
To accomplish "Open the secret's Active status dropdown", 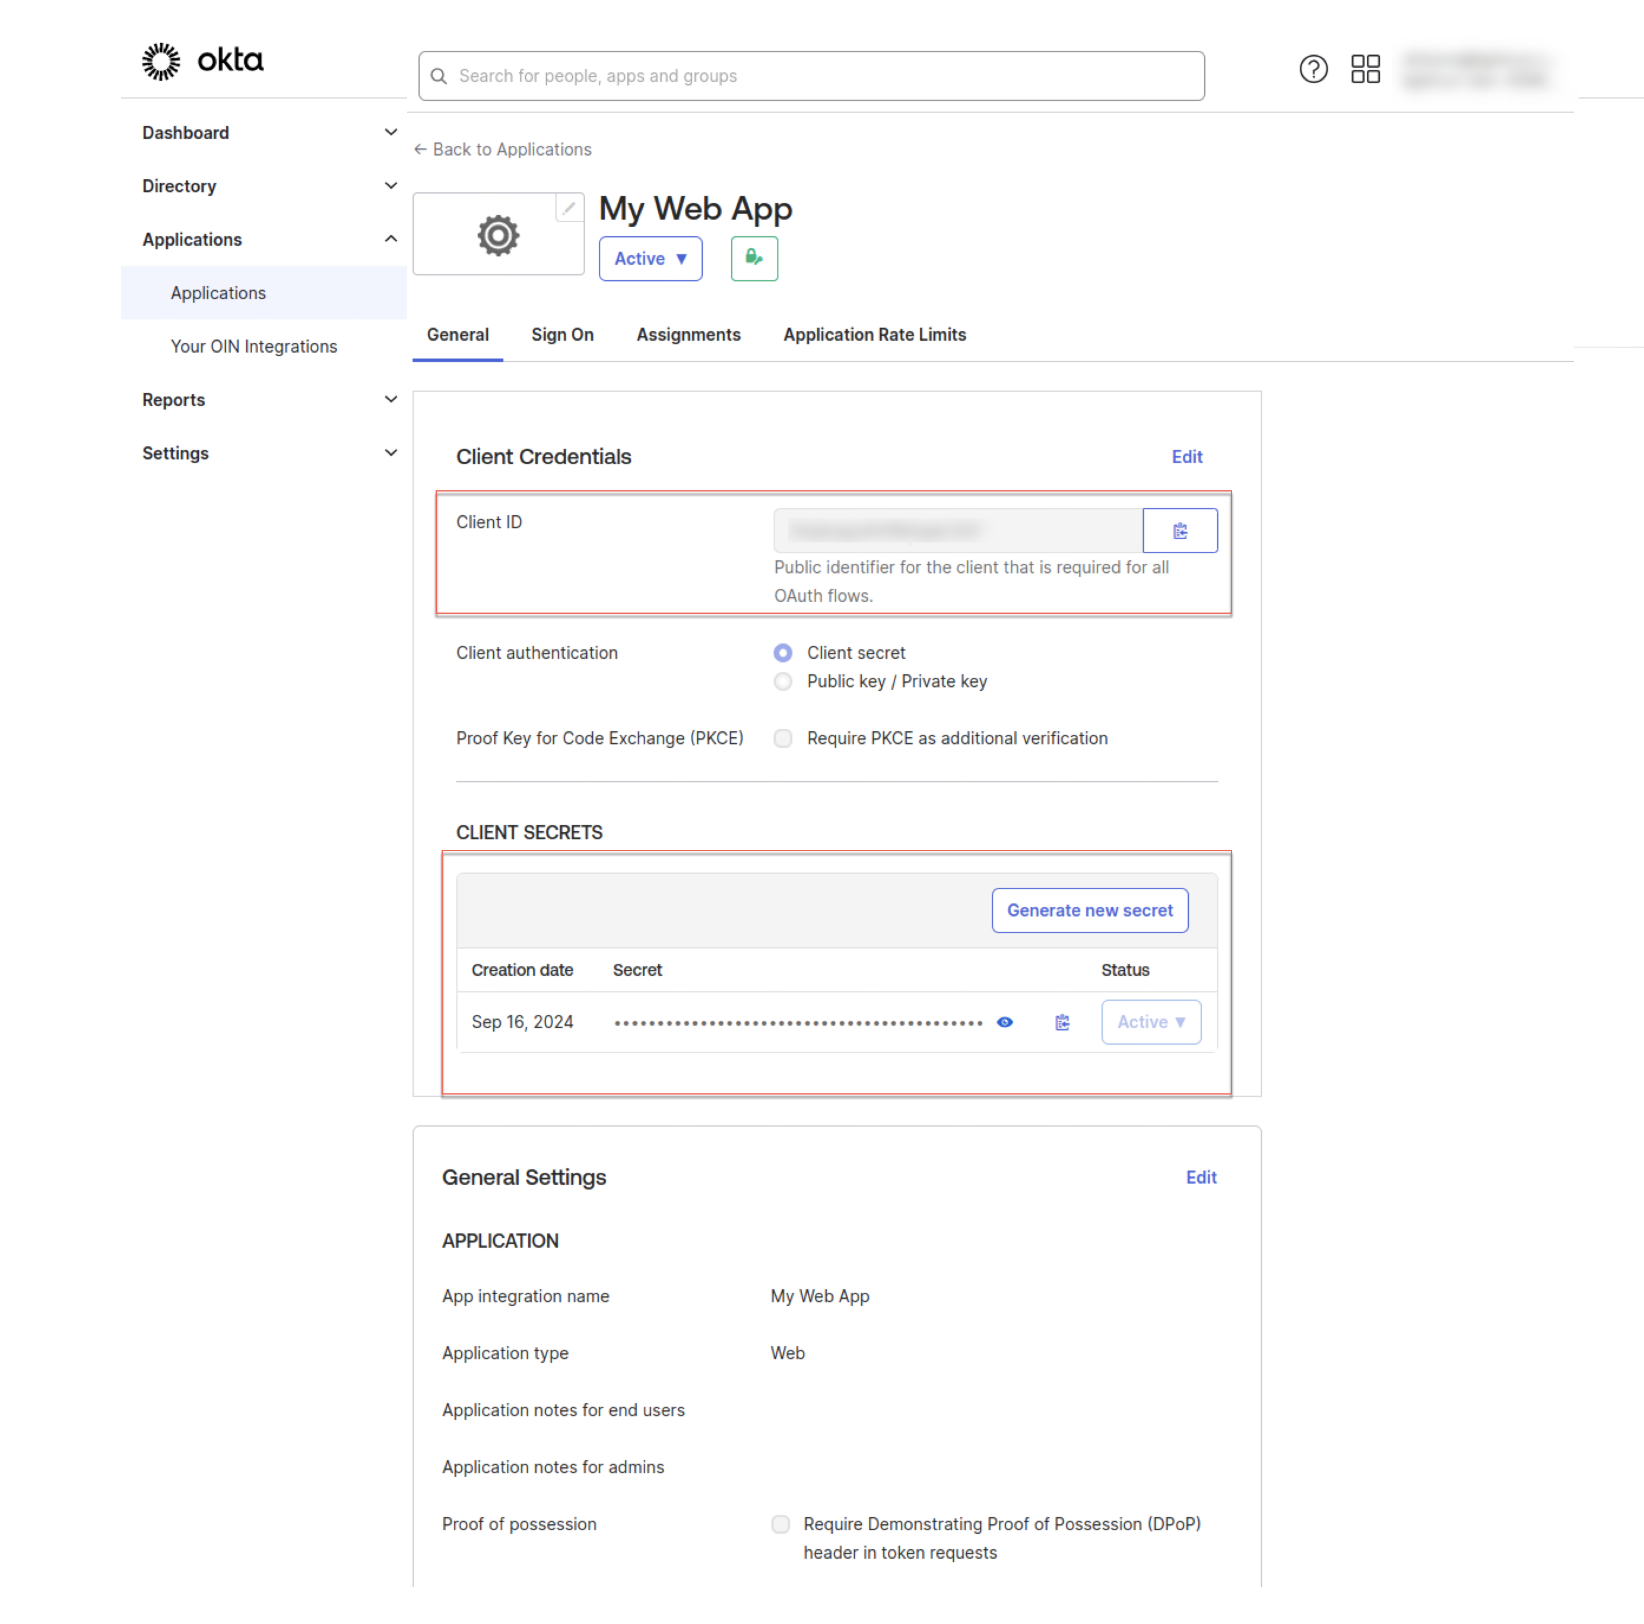I will coord(1150,1022).
